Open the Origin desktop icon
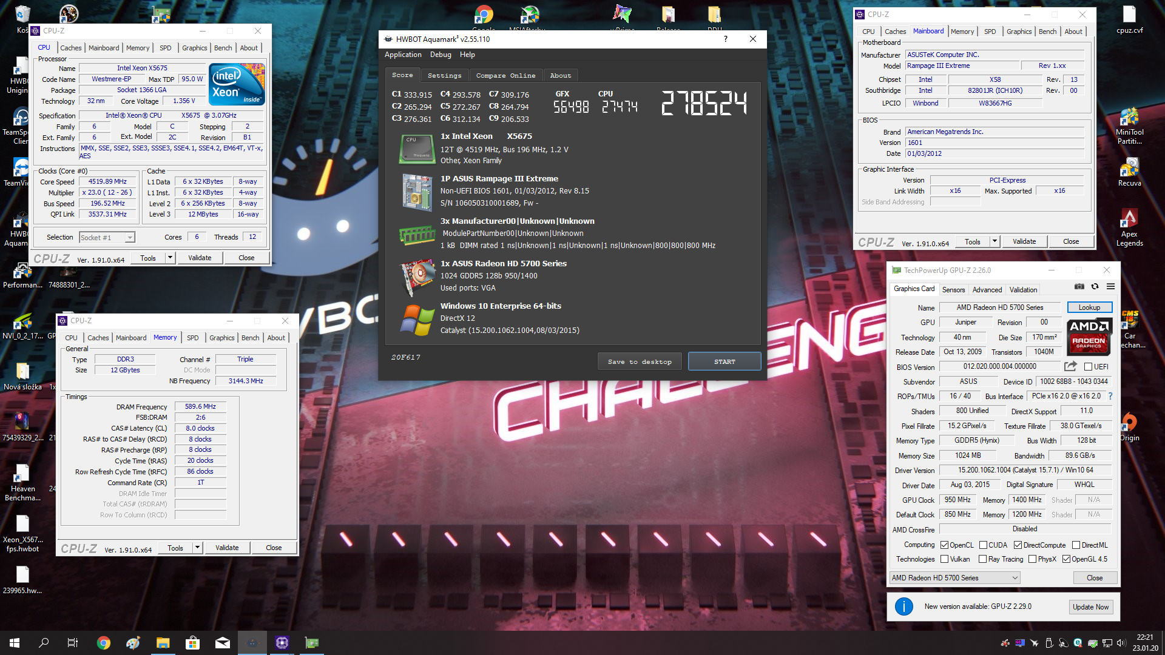The image size is (1165, 655). click(x=1129, y=427)
